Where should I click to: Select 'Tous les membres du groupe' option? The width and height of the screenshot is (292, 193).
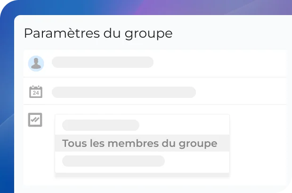(x=139, y=144)
